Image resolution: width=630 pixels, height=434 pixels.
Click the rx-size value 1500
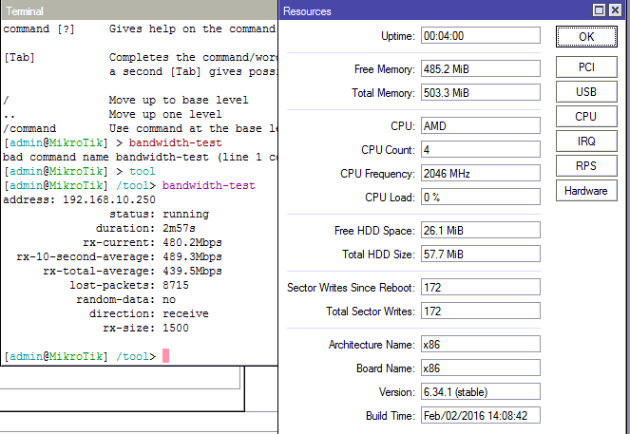pos(176,328)
